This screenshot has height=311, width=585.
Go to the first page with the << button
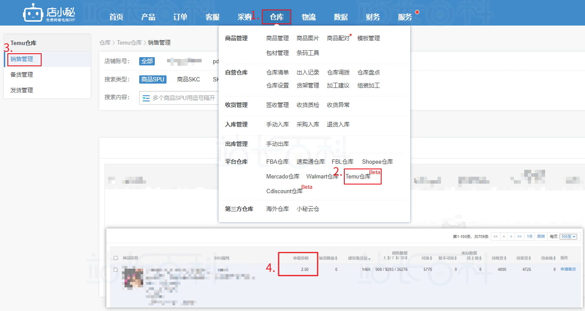pyautogui.click(x=495, y=236)
